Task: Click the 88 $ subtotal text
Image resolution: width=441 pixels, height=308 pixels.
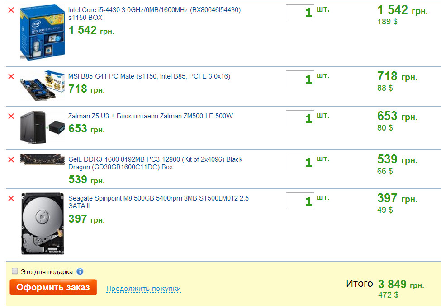Action: click(x=385, y=88)
